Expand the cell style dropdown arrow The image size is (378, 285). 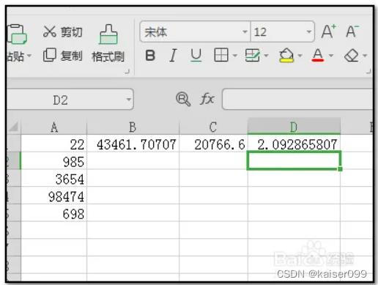(266, 56)
